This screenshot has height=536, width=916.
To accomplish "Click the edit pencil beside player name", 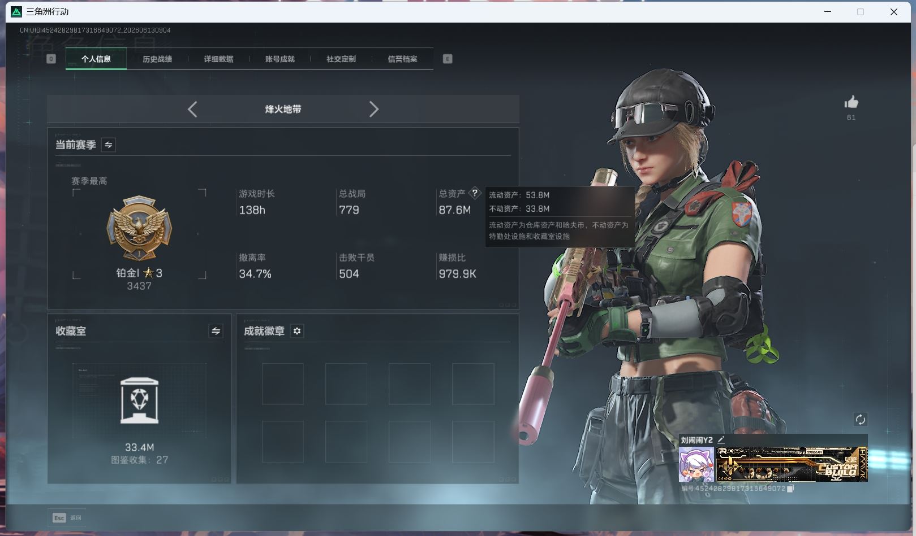I will pyautogui.click(x=721, y=439).
